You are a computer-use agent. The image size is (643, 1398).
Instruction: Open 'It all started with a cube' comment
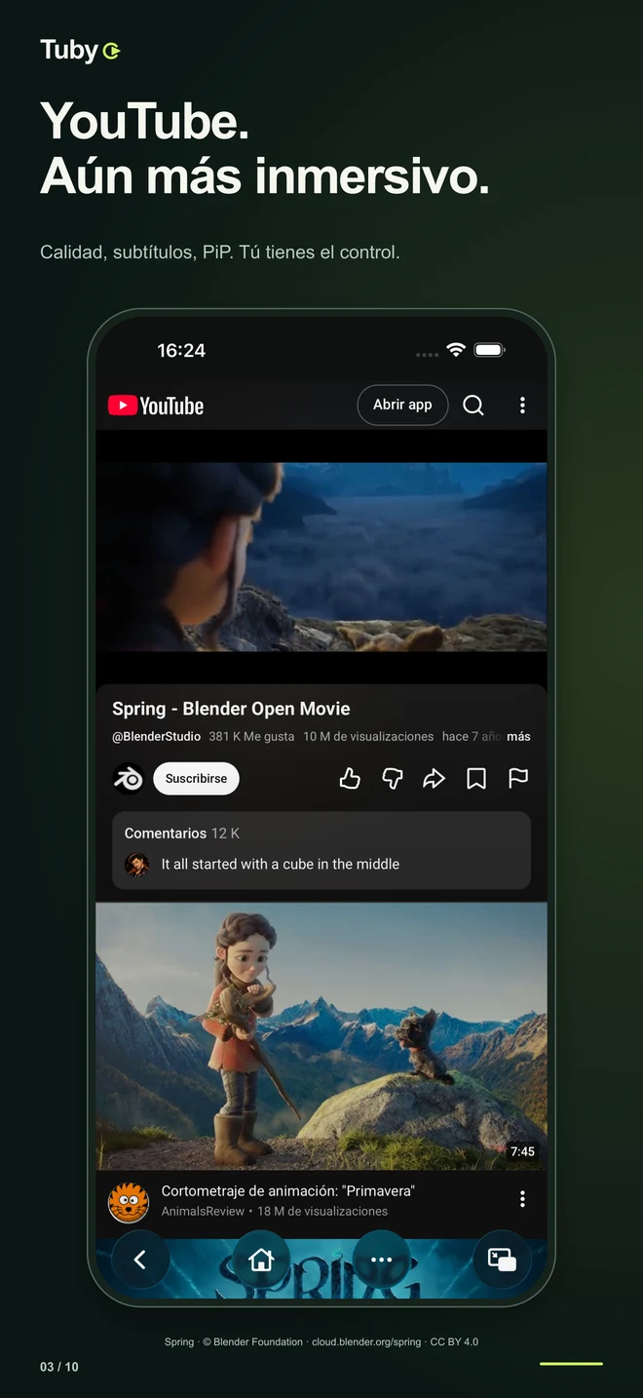point(281,864)
